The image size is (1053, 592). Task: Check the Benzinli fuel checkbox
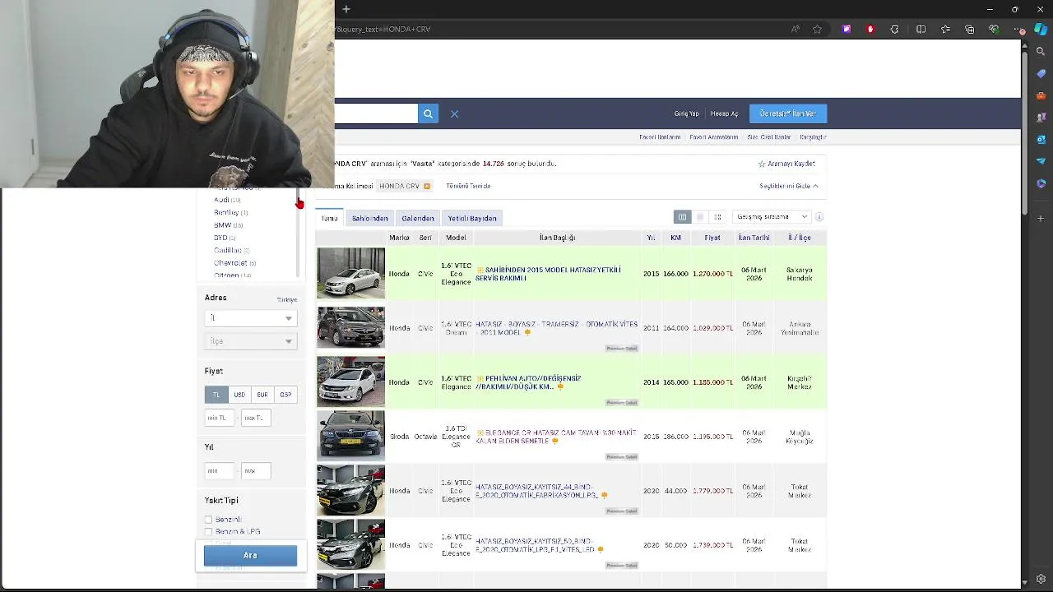point(209,520)
